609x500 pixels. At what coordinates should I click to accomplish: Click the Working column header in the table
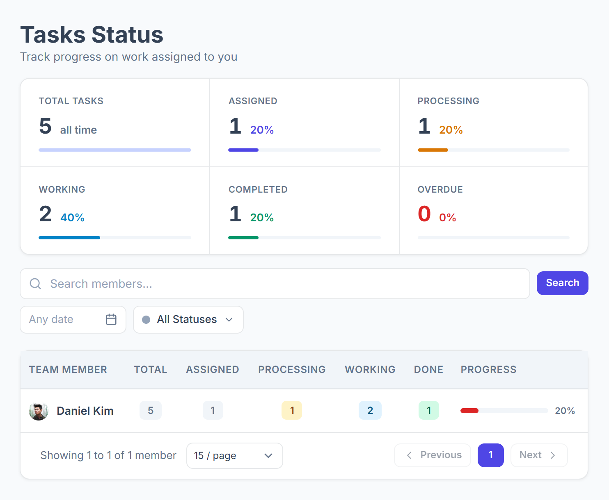tap(370, 370)
